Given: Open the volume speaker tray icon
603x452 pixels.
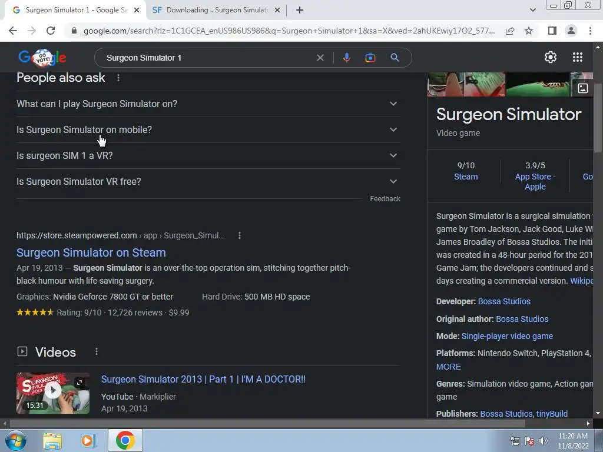Looking at the screenshot, I should (543, 441).
